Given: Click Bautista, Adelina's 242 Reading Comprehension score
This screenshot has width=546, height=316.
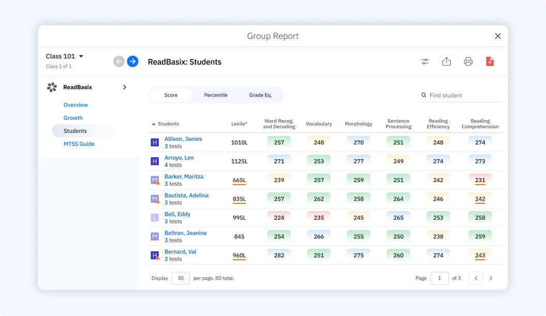Looking at the screenshot, I should pyautogui.click(x=480, y=199).
